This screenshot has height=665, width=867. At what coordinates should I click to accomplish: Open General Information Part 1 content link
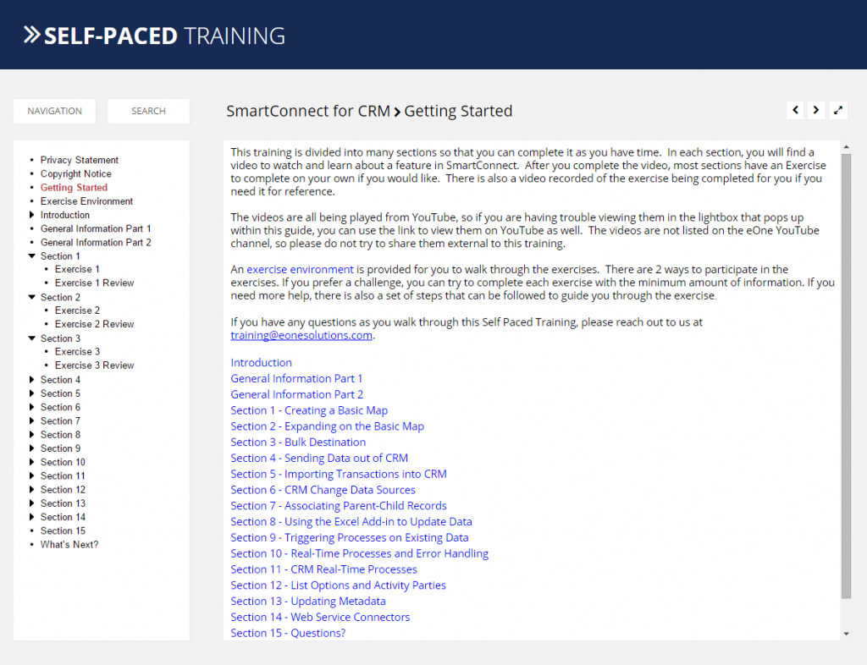click(296, 379)
